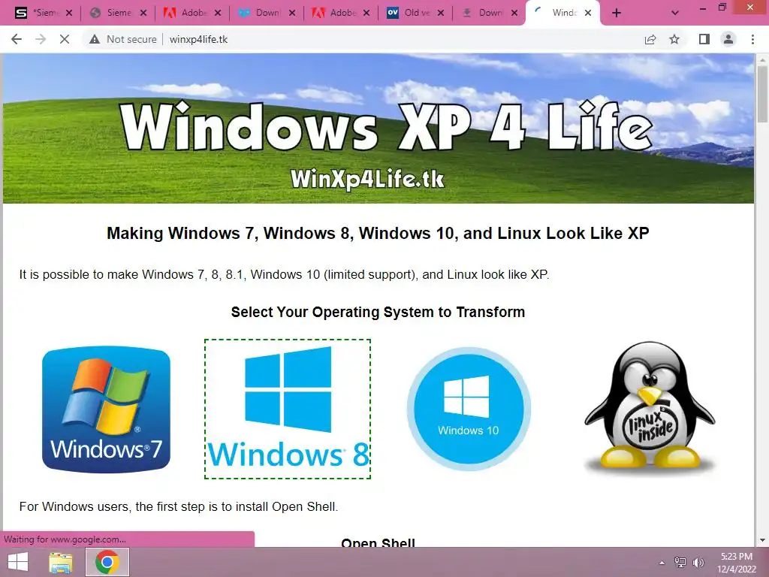
Task: Open the network tray icon
Action: click(x=680, y=563)
